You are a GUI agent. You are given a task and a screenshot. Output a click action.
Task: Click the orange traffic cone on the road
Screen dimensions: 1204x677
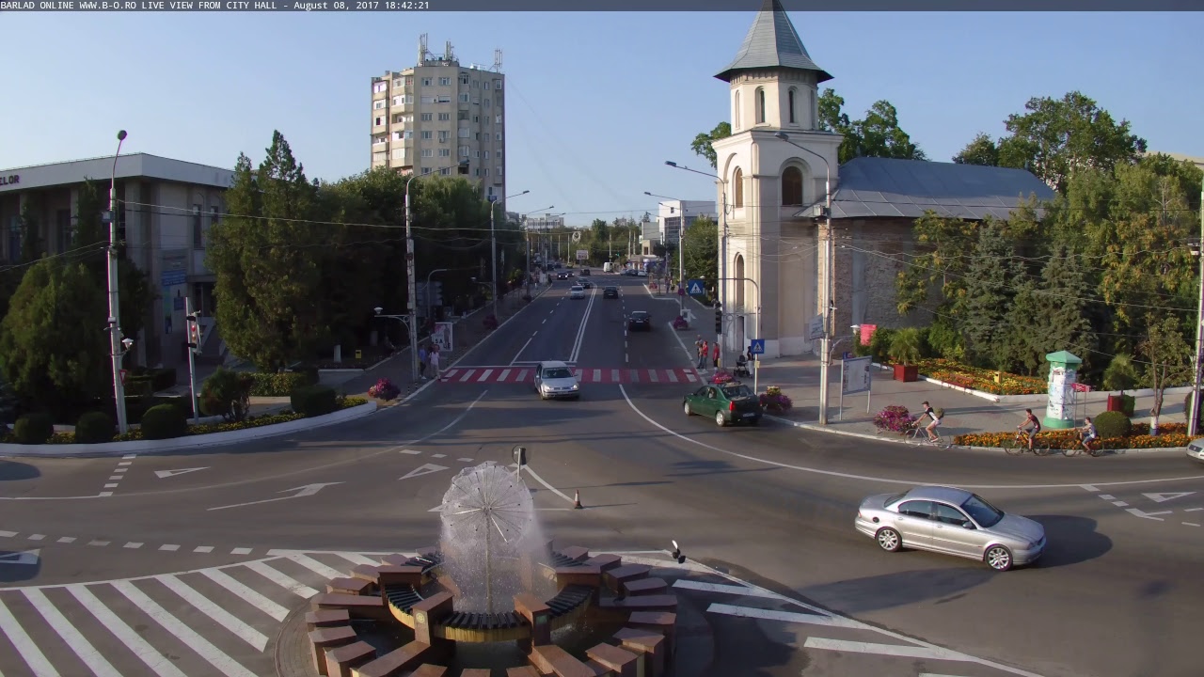578,499
